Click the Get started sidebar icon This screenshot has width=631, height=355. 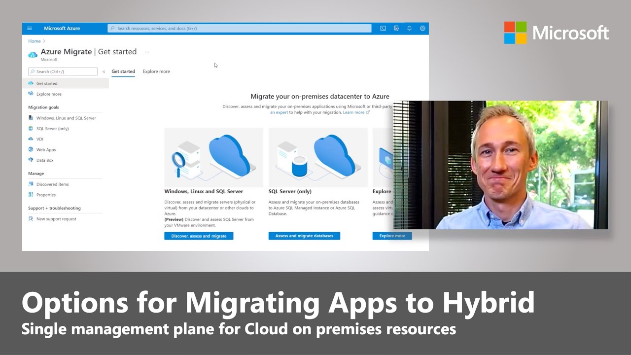pyautogui.click(x=31, y=83)
